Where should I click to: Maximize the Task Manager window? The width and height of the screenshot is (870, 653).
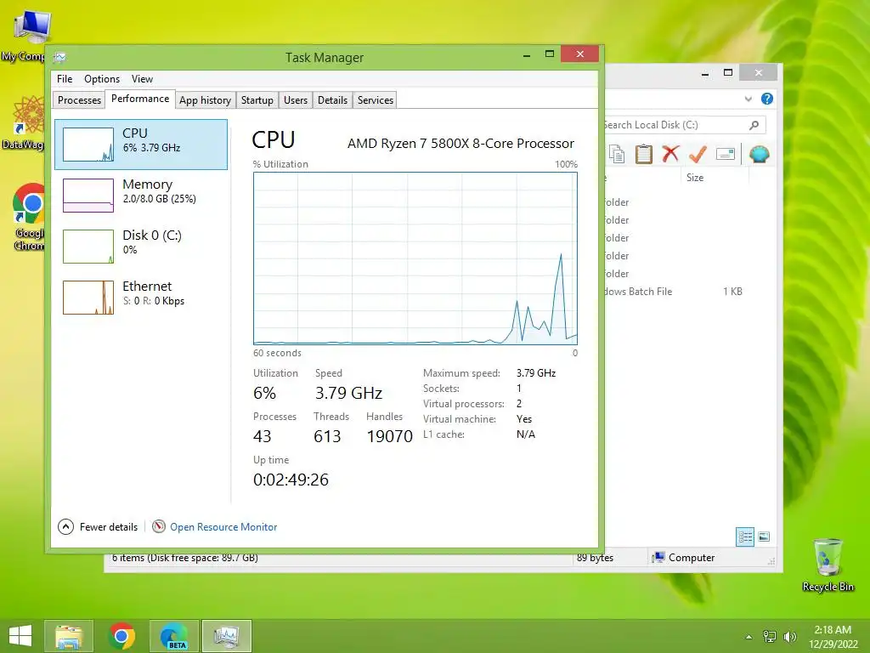[x=550, y=54]
